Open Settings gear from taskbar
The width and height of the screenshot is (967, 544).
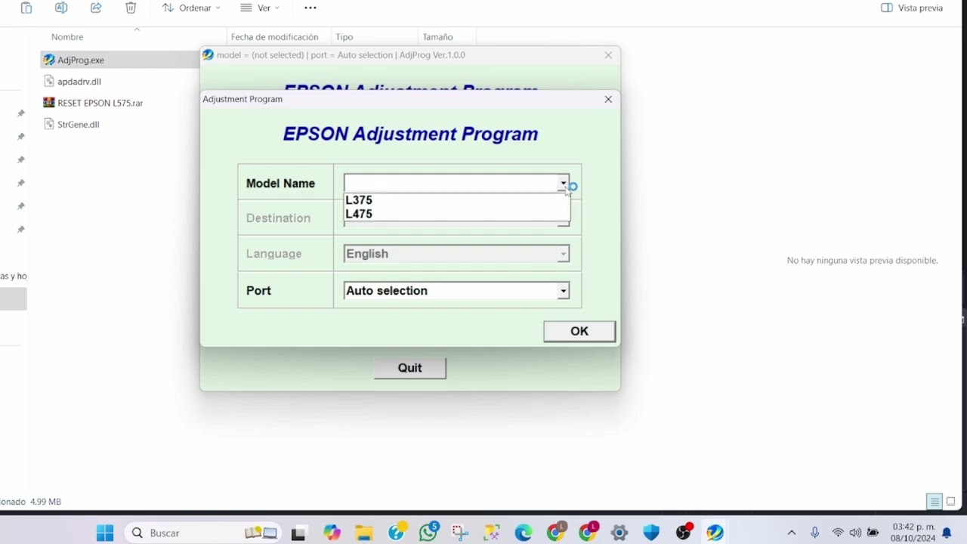619,533
